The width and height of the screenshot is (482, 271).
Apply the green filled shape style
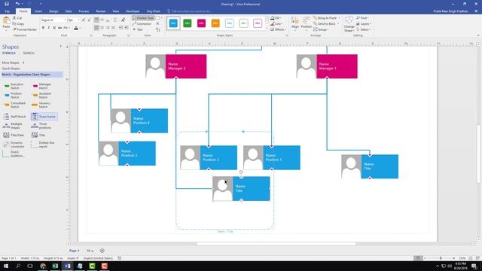point(188,23)
